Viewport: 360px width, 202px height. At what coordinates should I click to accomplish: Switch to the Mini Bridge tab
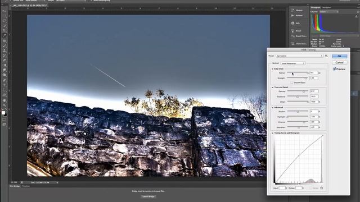pos(15,186)
